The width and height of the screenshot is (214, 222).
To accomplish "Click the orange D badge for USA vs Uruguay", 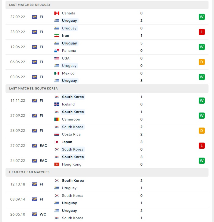I will [x=201, y=62].
